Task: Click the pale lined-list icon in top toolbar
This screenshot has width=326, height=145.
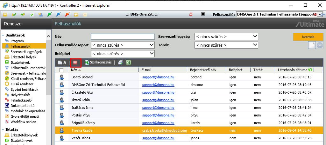Action: tap(85, 15)
